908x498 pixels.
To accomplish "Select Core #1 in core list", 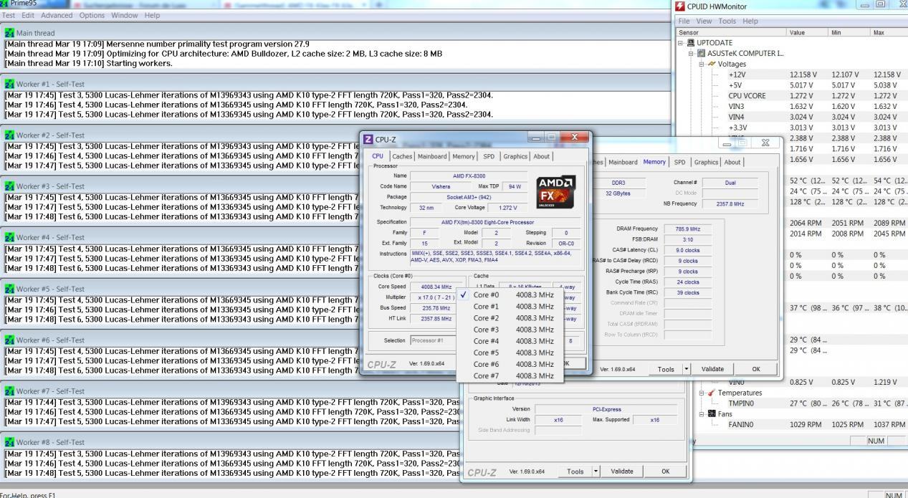I will point(509,306).
